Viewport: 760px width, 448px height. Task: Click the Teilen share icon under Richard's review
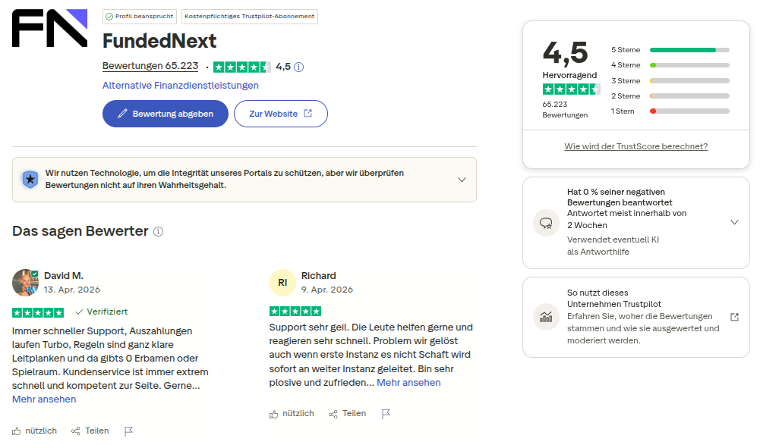tap(332, 412)
